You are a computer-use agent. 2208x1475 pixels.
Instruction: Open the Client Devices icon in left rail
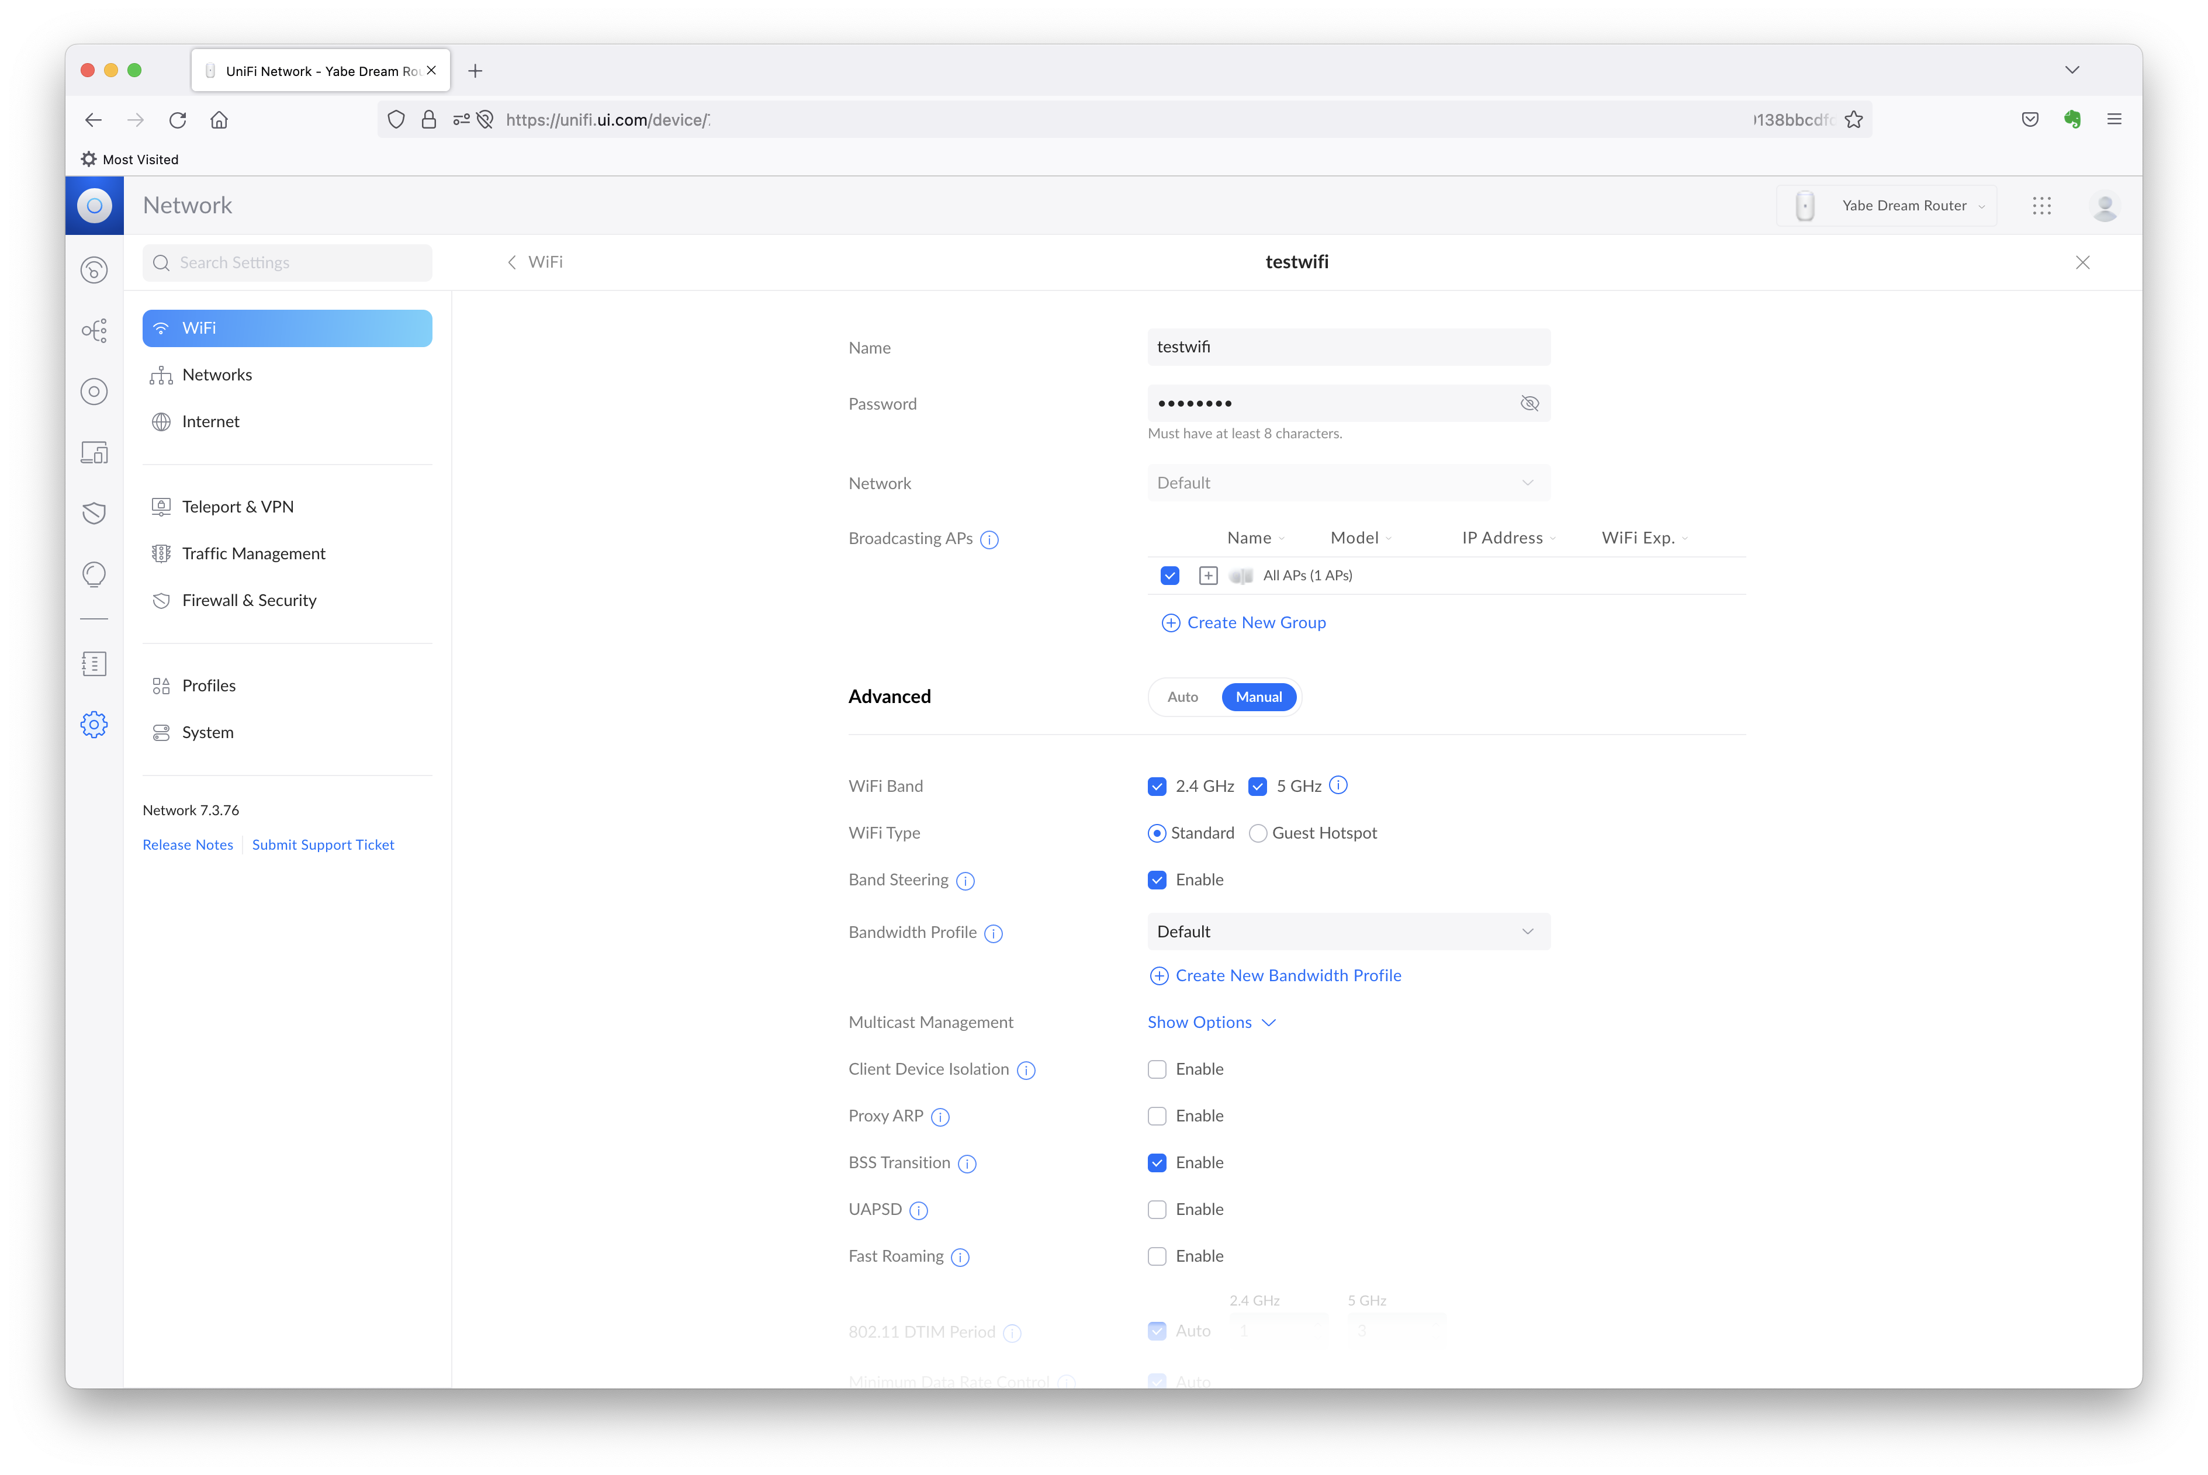[x=94, y=452]
